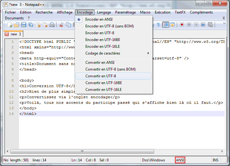The height and width of the screenshot is (166, 230).
Task: Open the ? help menu
Action: (x=29, y=18)
